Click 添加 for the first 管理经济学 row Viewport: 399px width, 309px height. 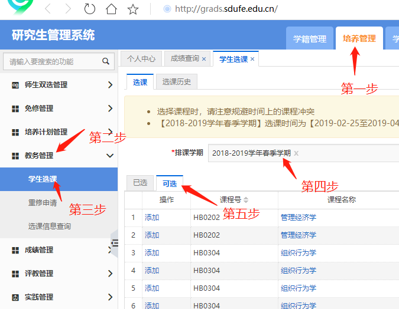click(152, 217)
